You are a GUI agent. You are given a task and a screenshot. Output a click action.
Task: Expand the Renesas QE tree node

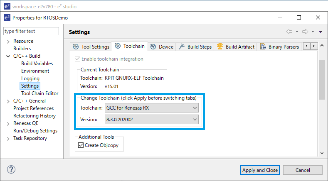pyautogui.click(x=8, y=124)
